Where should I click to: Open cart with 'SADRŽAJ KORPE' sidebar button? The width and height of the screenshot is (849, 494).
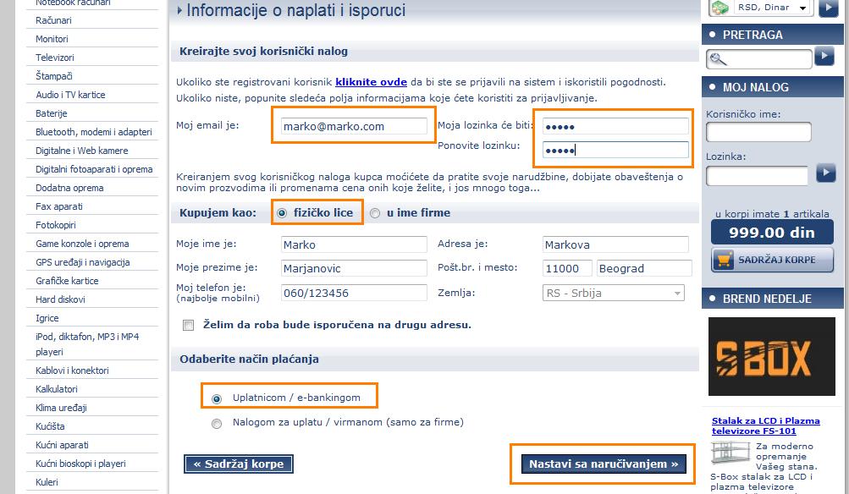pos(773,260)
